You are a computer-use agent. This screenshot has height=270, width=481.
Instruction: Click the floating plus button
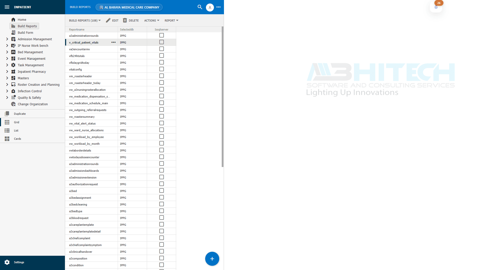[x=212, y=259]
